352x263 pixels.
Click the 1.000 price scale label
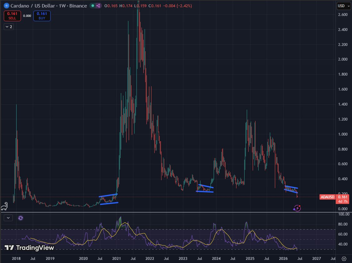pyautogui.click(x=343, y=134)
